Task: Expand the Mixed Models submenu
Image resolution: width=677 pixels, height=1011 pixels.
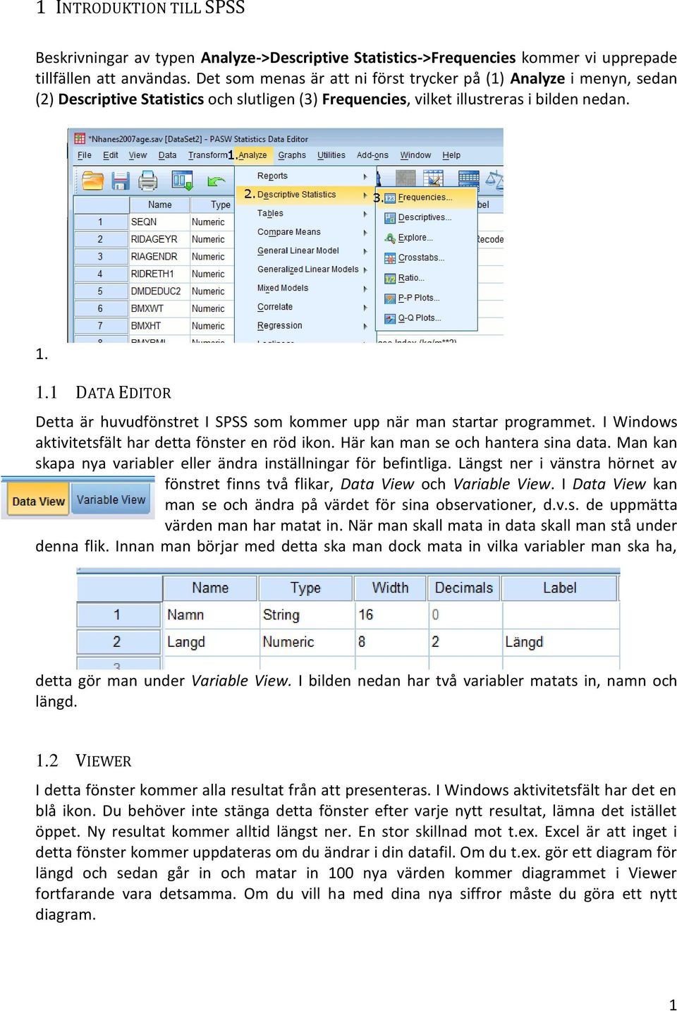Action: (x=305, y=288)
